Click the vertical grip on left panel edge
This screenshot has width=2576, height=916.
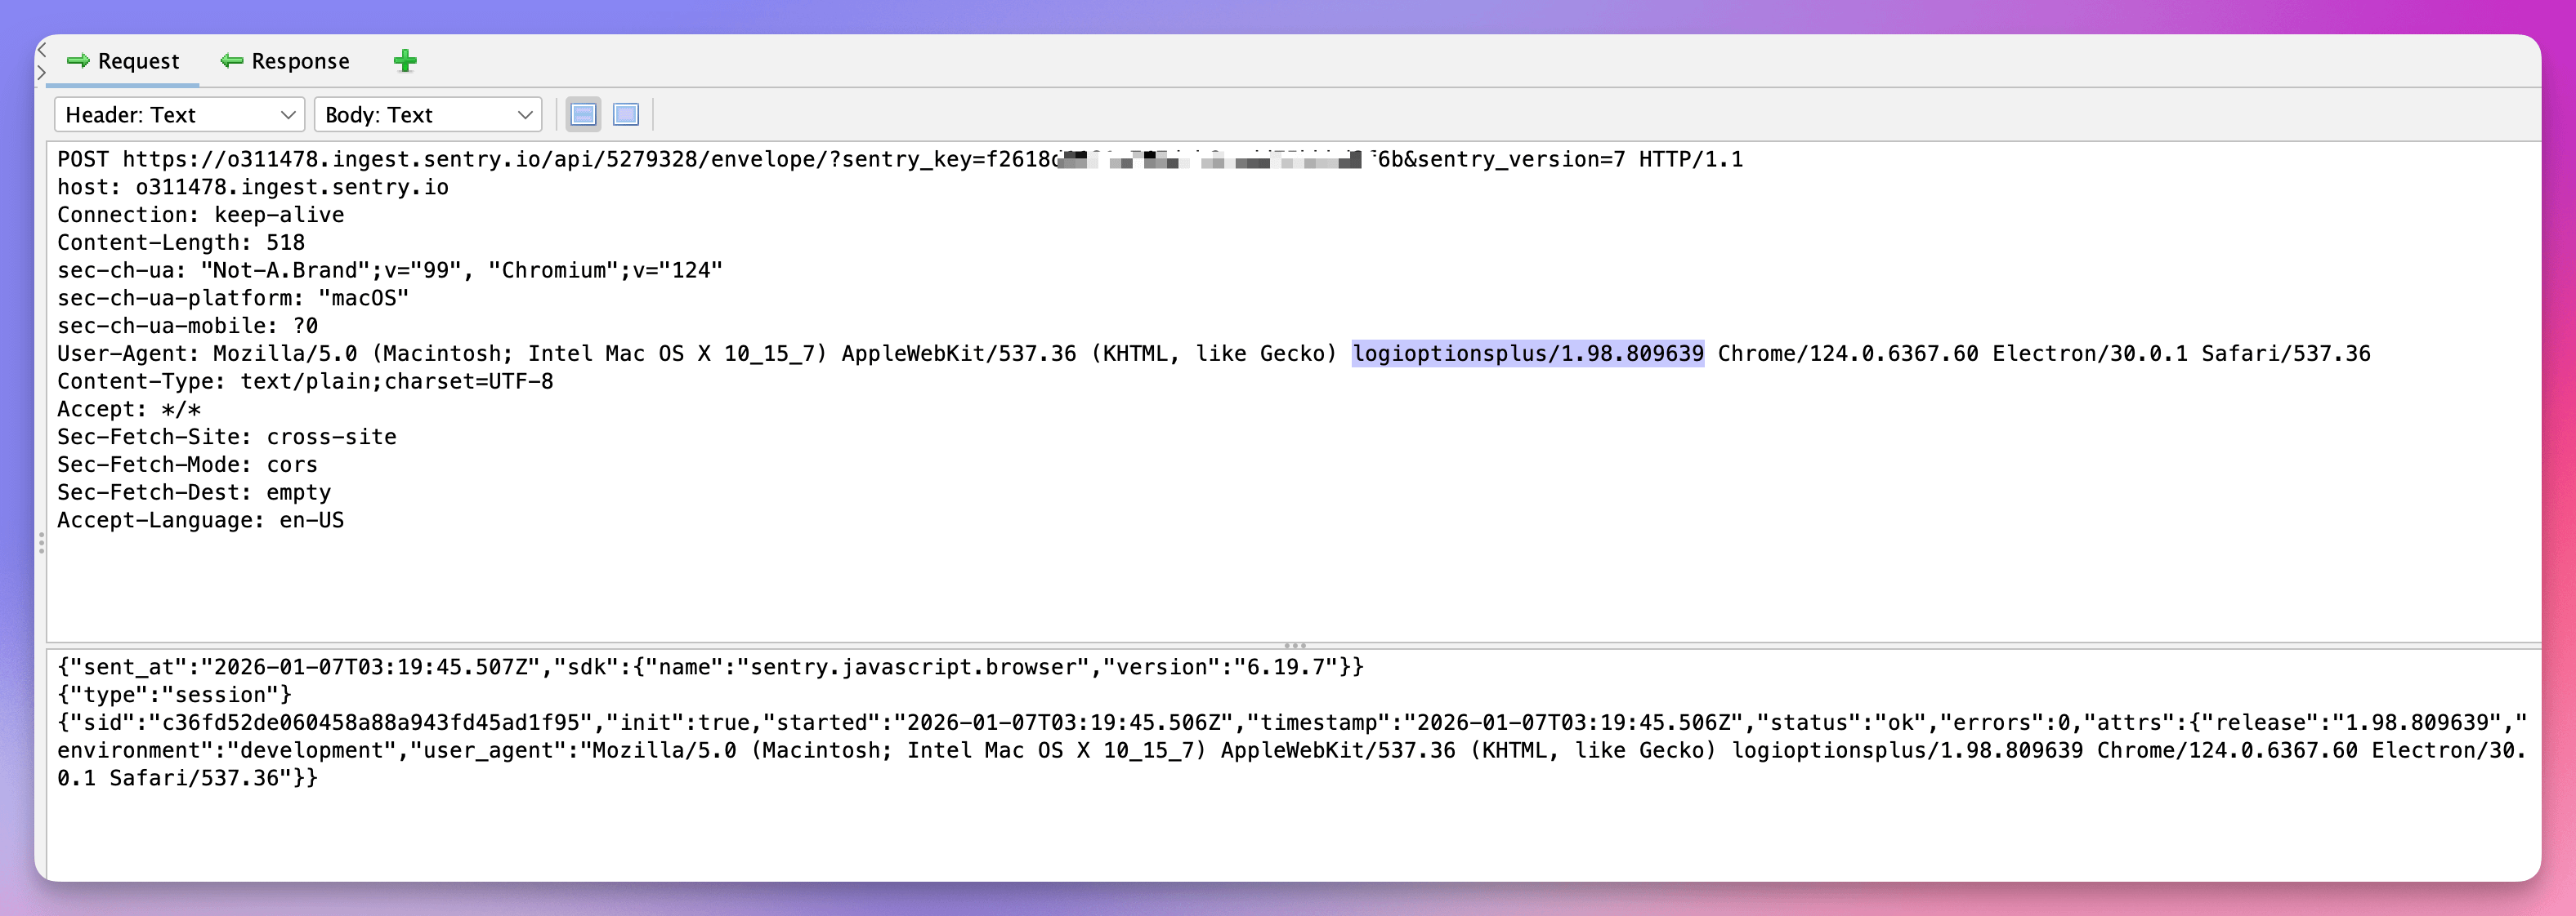coord(41,542)
